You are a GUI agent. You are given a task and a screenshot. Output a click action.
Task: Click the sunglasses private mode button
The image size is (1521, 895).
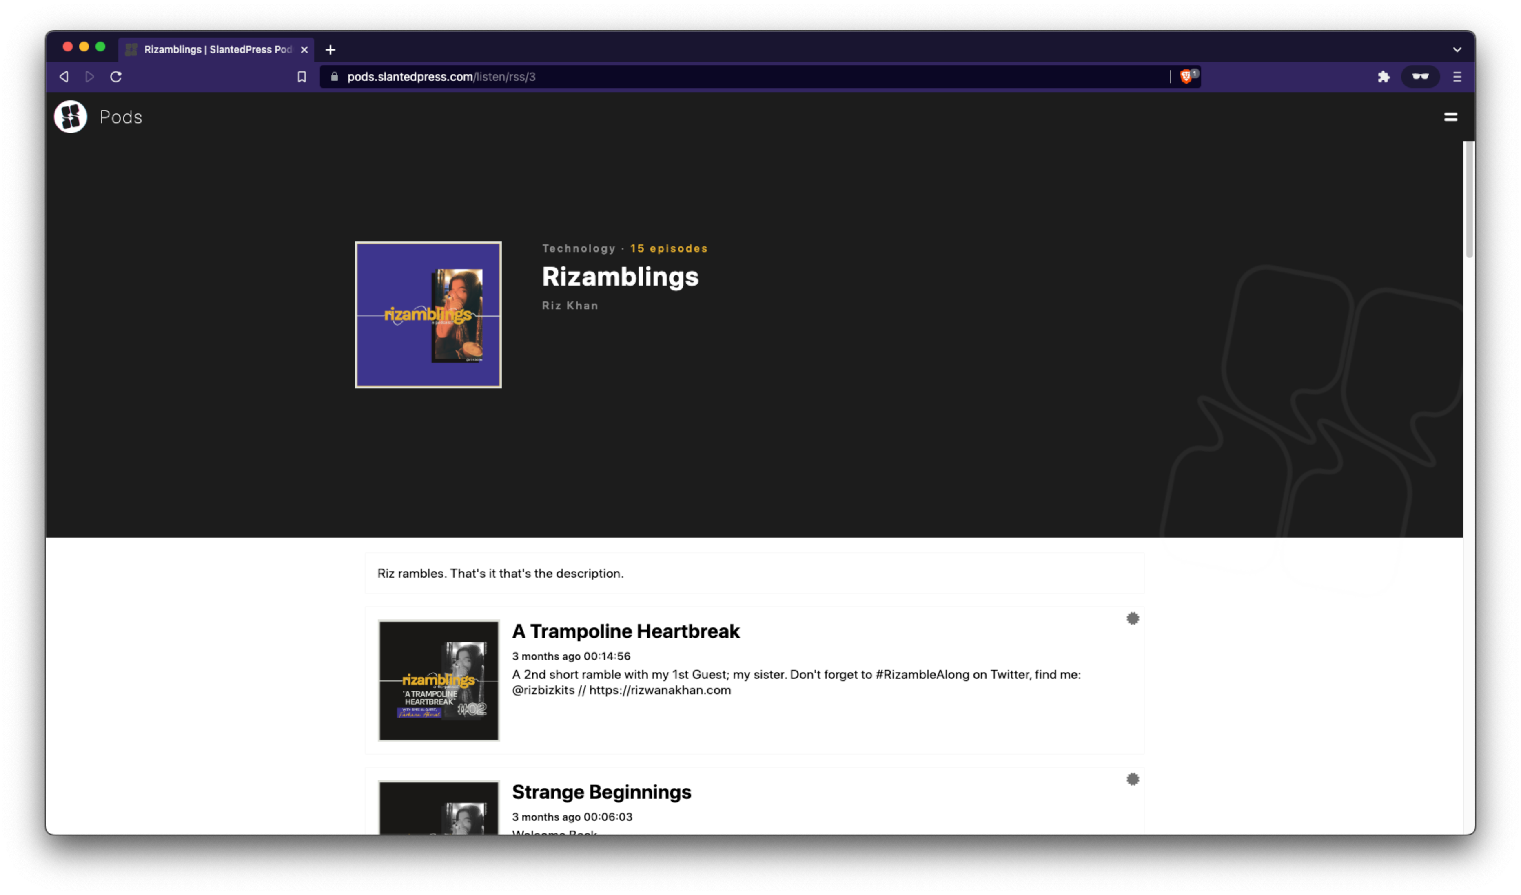[1420, 77]
